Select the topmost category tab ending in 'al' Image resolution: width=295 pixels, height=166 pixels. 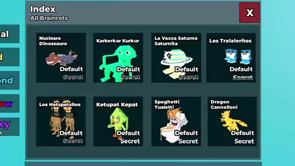[x=9, y=34]
